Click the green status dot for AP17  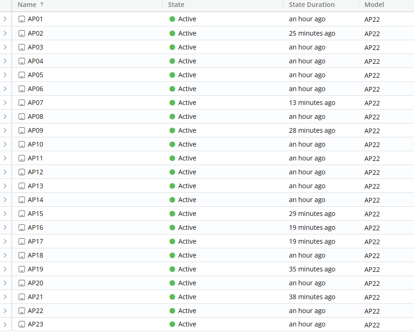(x=172, y=241)
